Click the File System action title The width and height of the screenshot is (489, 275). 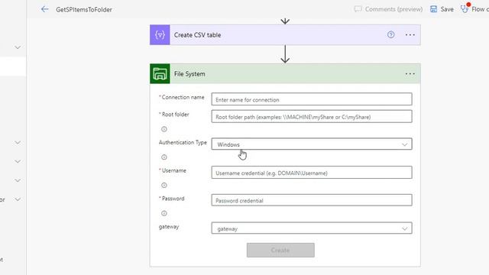click(x=189, y=74)
